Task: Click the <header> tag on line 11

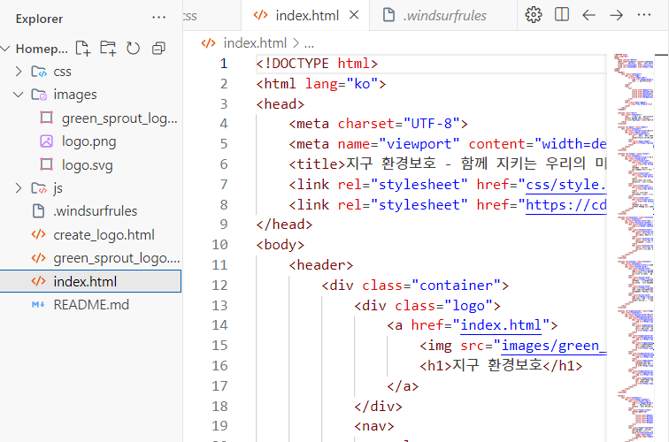Action: [321, 265]
